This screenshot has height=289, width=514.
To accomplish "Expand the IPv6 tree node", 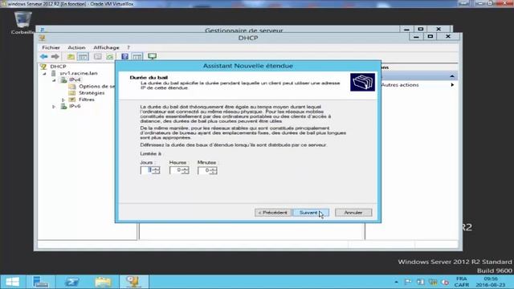I will 54,107.
